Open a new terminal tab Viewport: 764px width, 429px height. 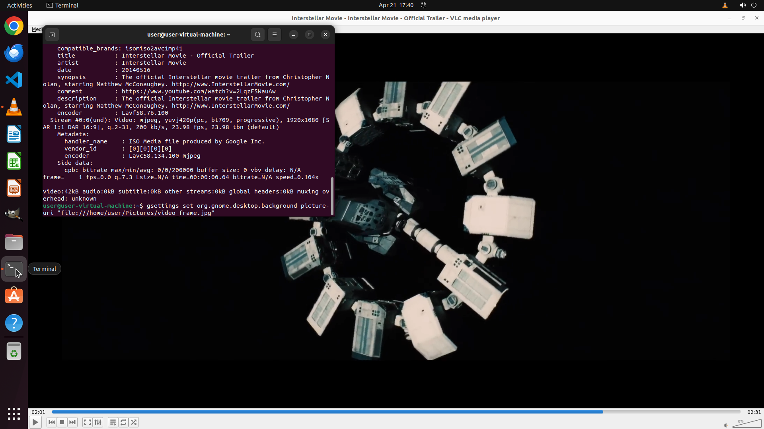pos(52,35)
